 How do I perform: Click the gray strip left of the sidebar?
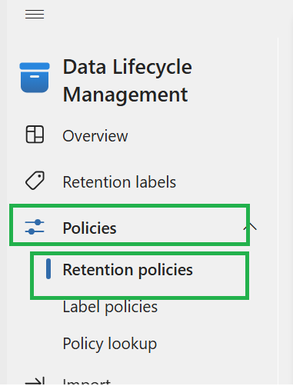pyautogui.click(x=3, y=193)
